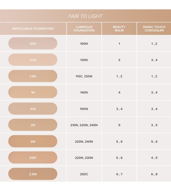Click the 150W luminous foundation cell
The height and width of the screenshot is (191, 171).
click(x=84, y=109)
